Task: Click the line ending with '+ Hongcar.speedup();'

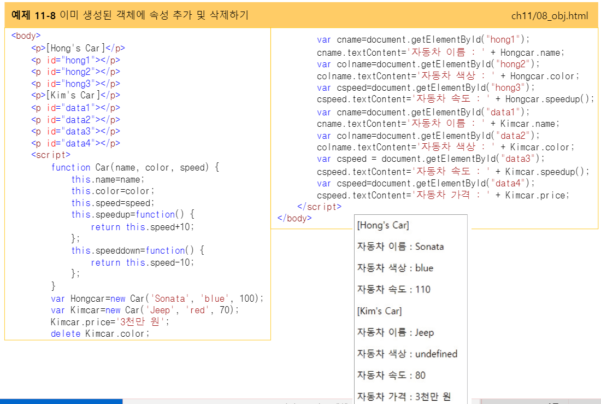Action: click(x=455, y=99)
